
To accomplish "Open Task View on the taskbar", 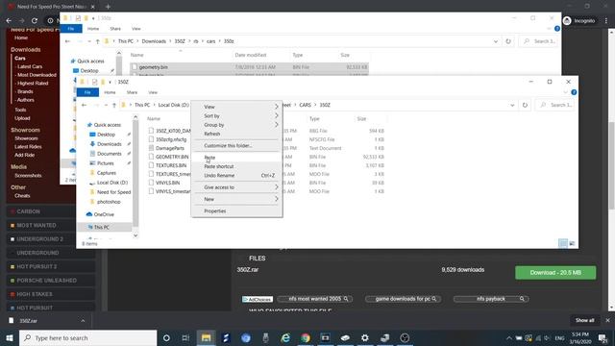I will coord(185,337).
